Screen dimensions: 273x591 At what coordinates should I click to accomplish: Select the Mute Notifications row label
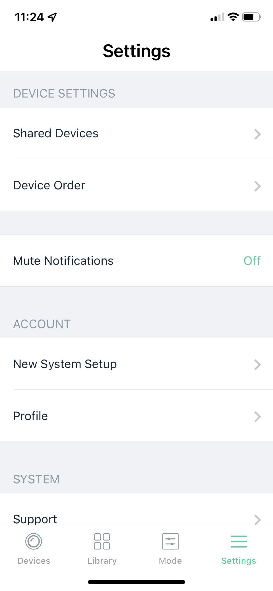click(63, 261)
